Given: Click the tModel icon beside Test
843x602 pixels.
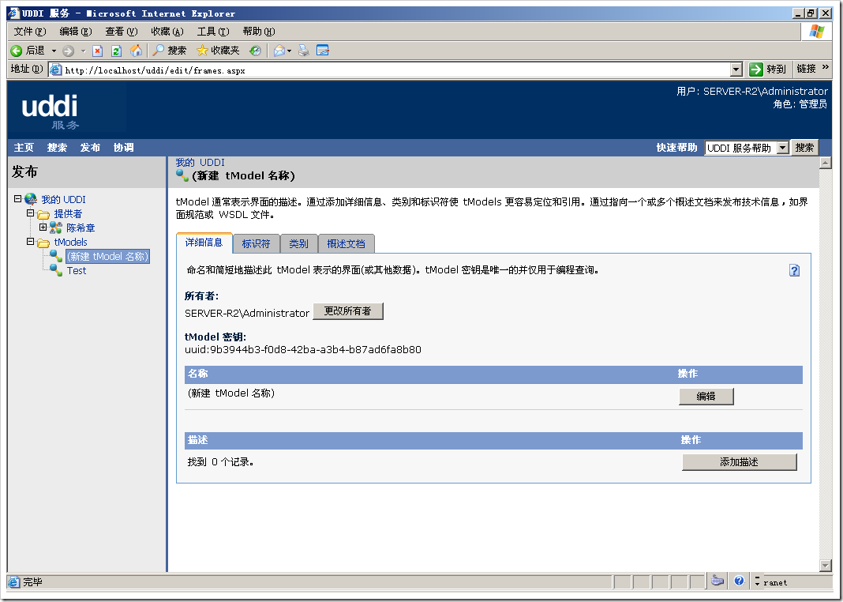Looking at the screenshot, I should 56,270.
